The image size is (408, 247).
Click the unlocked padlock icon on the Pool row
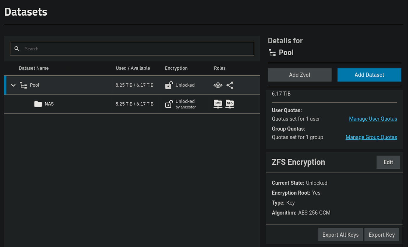point(169,85)
